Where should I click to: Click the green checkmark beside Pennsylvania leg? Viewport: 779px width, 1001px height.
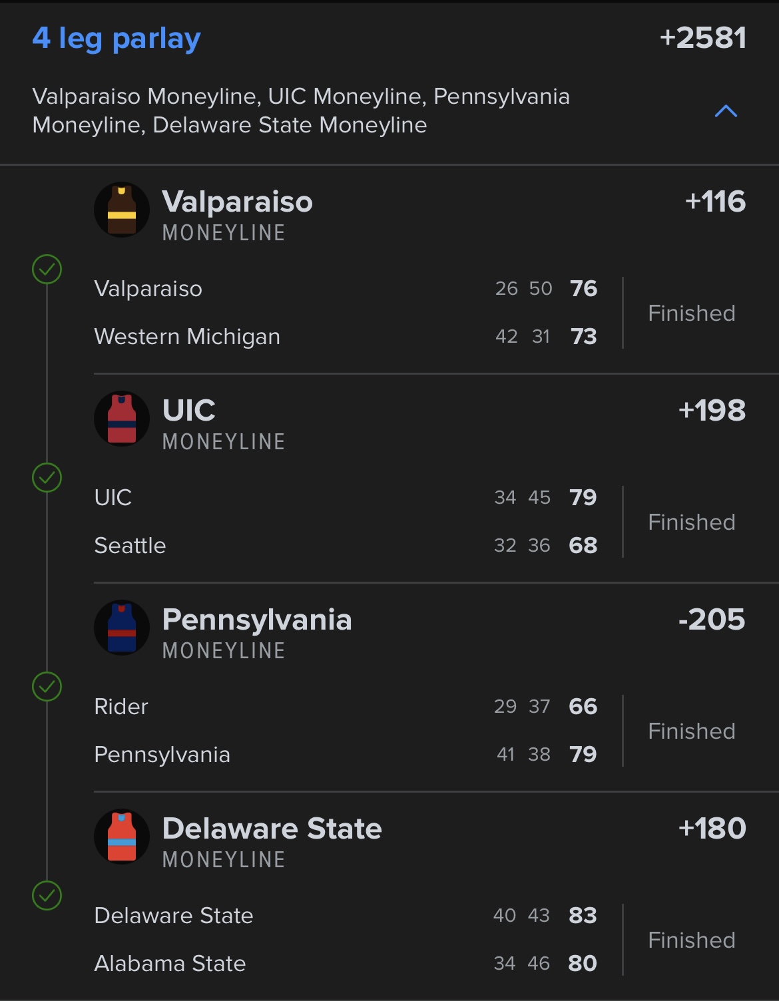(x=47, y=687)
